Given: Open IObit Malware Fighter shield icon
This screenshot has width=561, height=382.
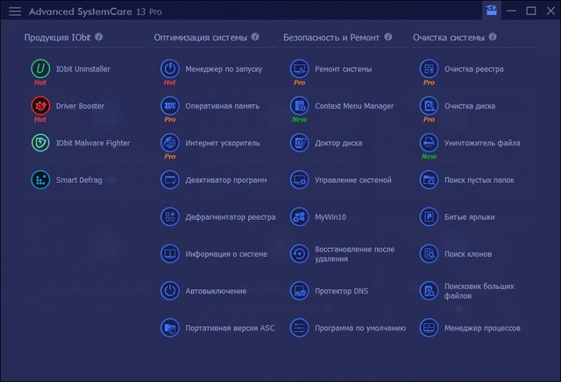Looking at the screenshot, I should click(x=40, y=143).
